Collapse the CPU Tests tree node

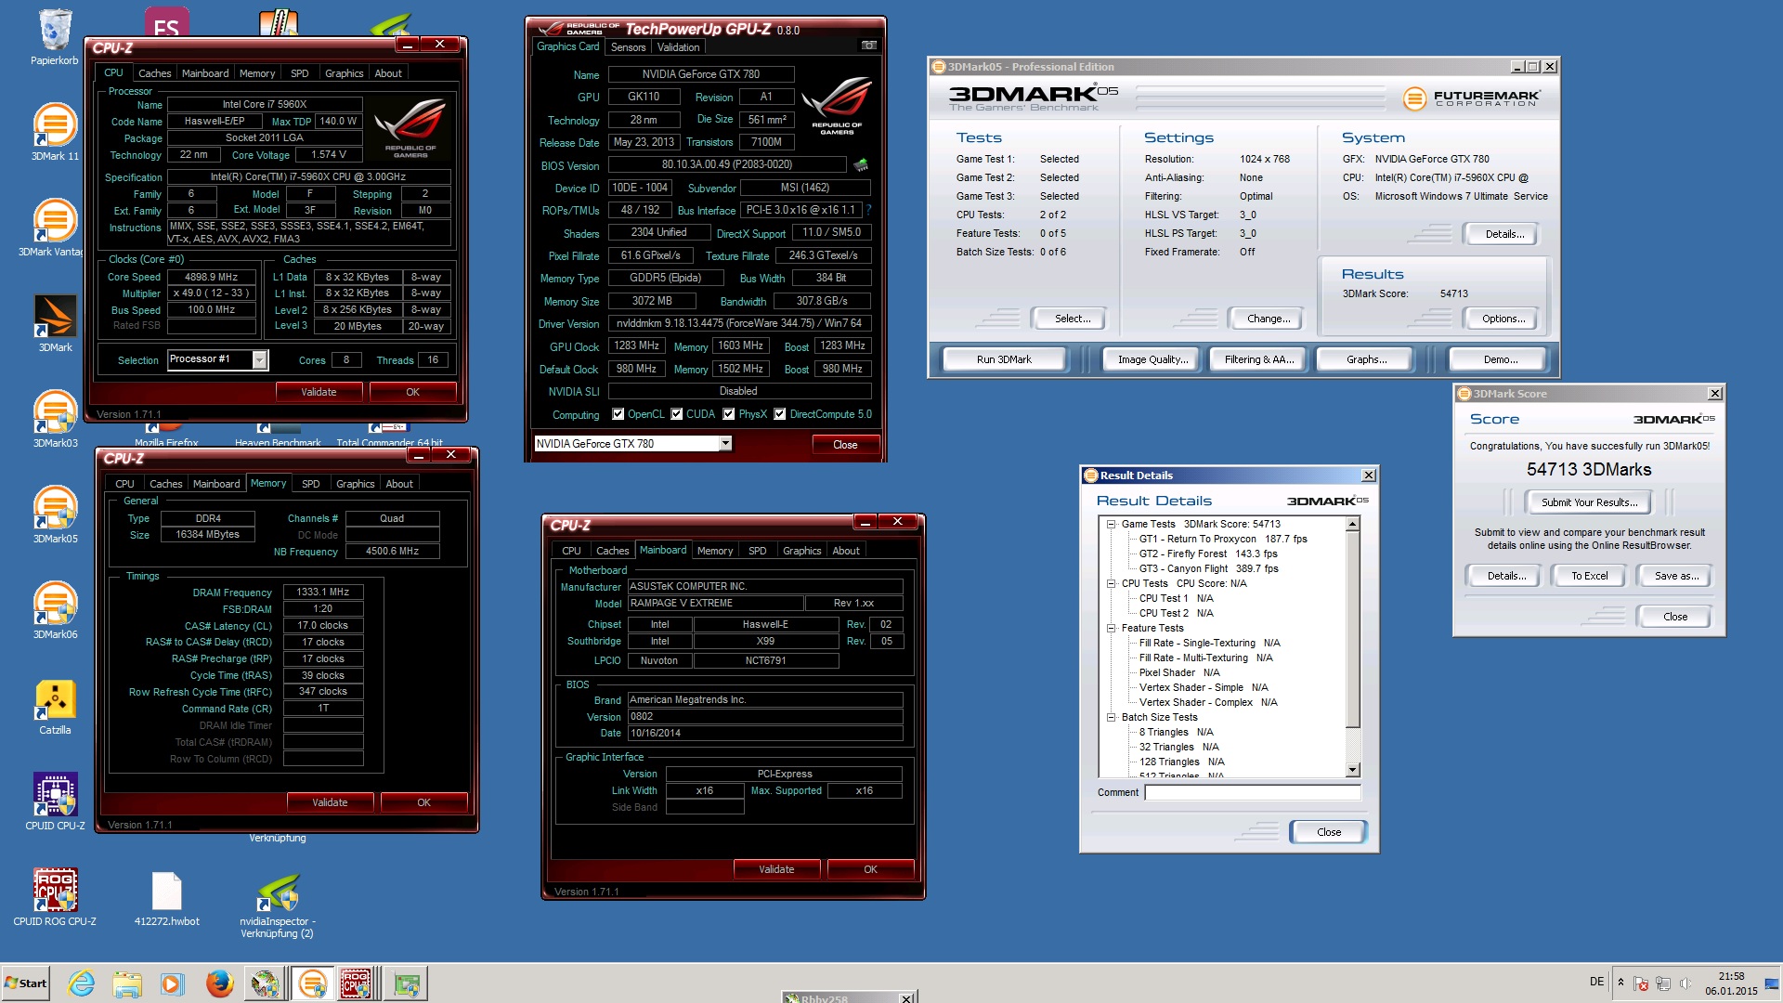click(1111, 583)
